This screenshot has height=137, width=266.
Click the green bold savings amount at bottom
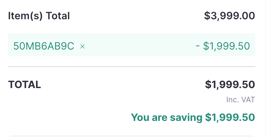tap(230, 117)
